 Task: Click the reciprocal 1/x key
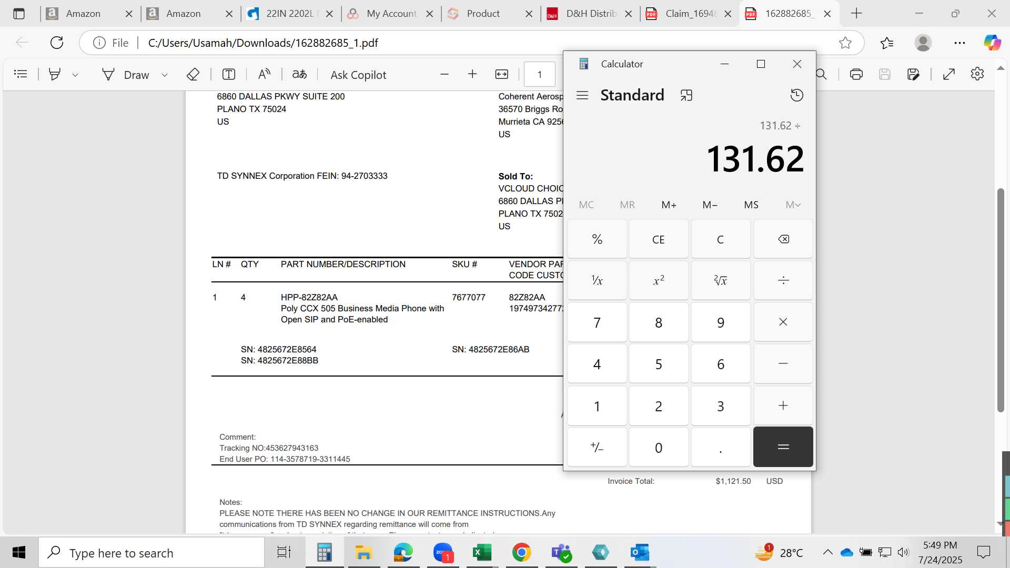(597, 280)
